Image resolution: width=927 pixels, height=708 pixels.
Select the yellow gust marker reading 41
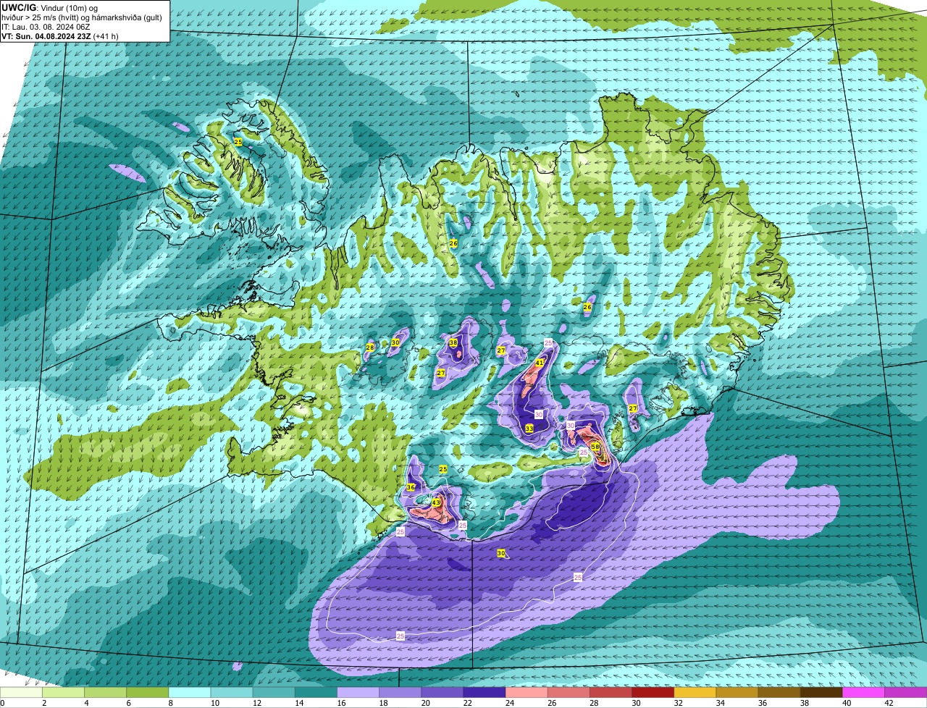[540, 363]
